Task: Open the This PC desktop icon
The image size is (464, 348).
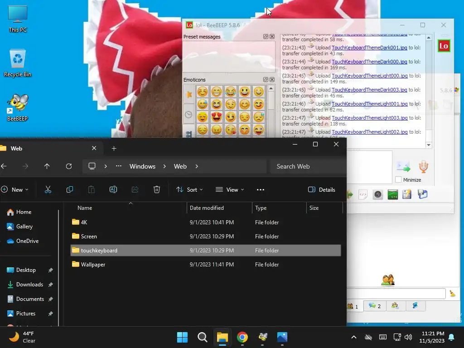Action: pos(18,19)
